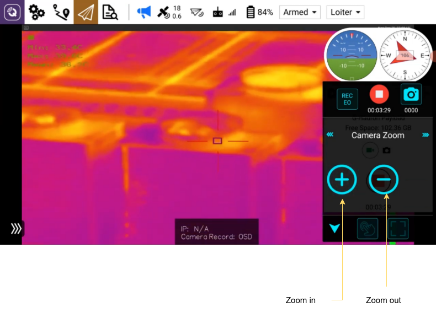Check the RC signal strength indicator
This screenshot has width=436, height=313.
(x=224, y=12)
